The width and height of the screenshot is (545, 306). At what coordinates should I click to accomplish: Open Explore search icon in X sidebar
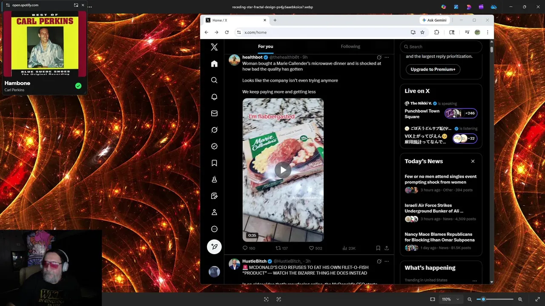pyautogui.click(x=214, y=80)
